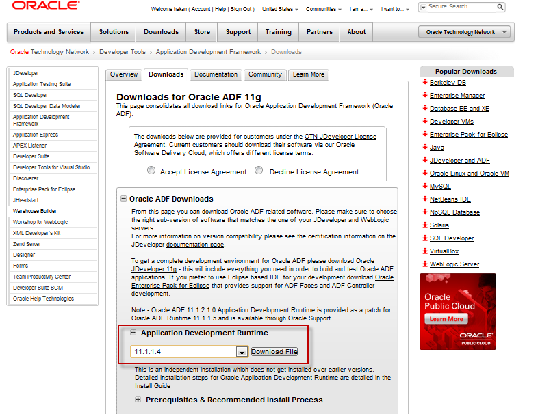Screen dimensions: 538x414
Task: Click Application Development Framework breadcrumb
Action: click(208, 52)
